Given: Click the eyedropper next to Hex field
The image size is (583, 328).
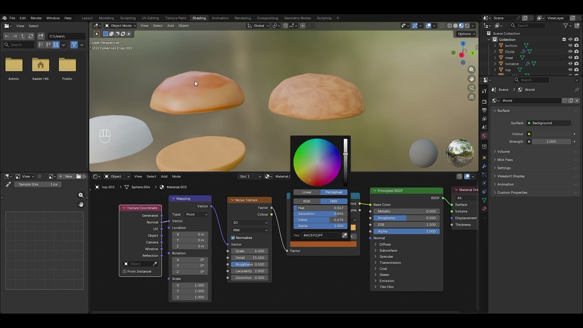Looking at the screenshot, I should [x=344, y=236].
